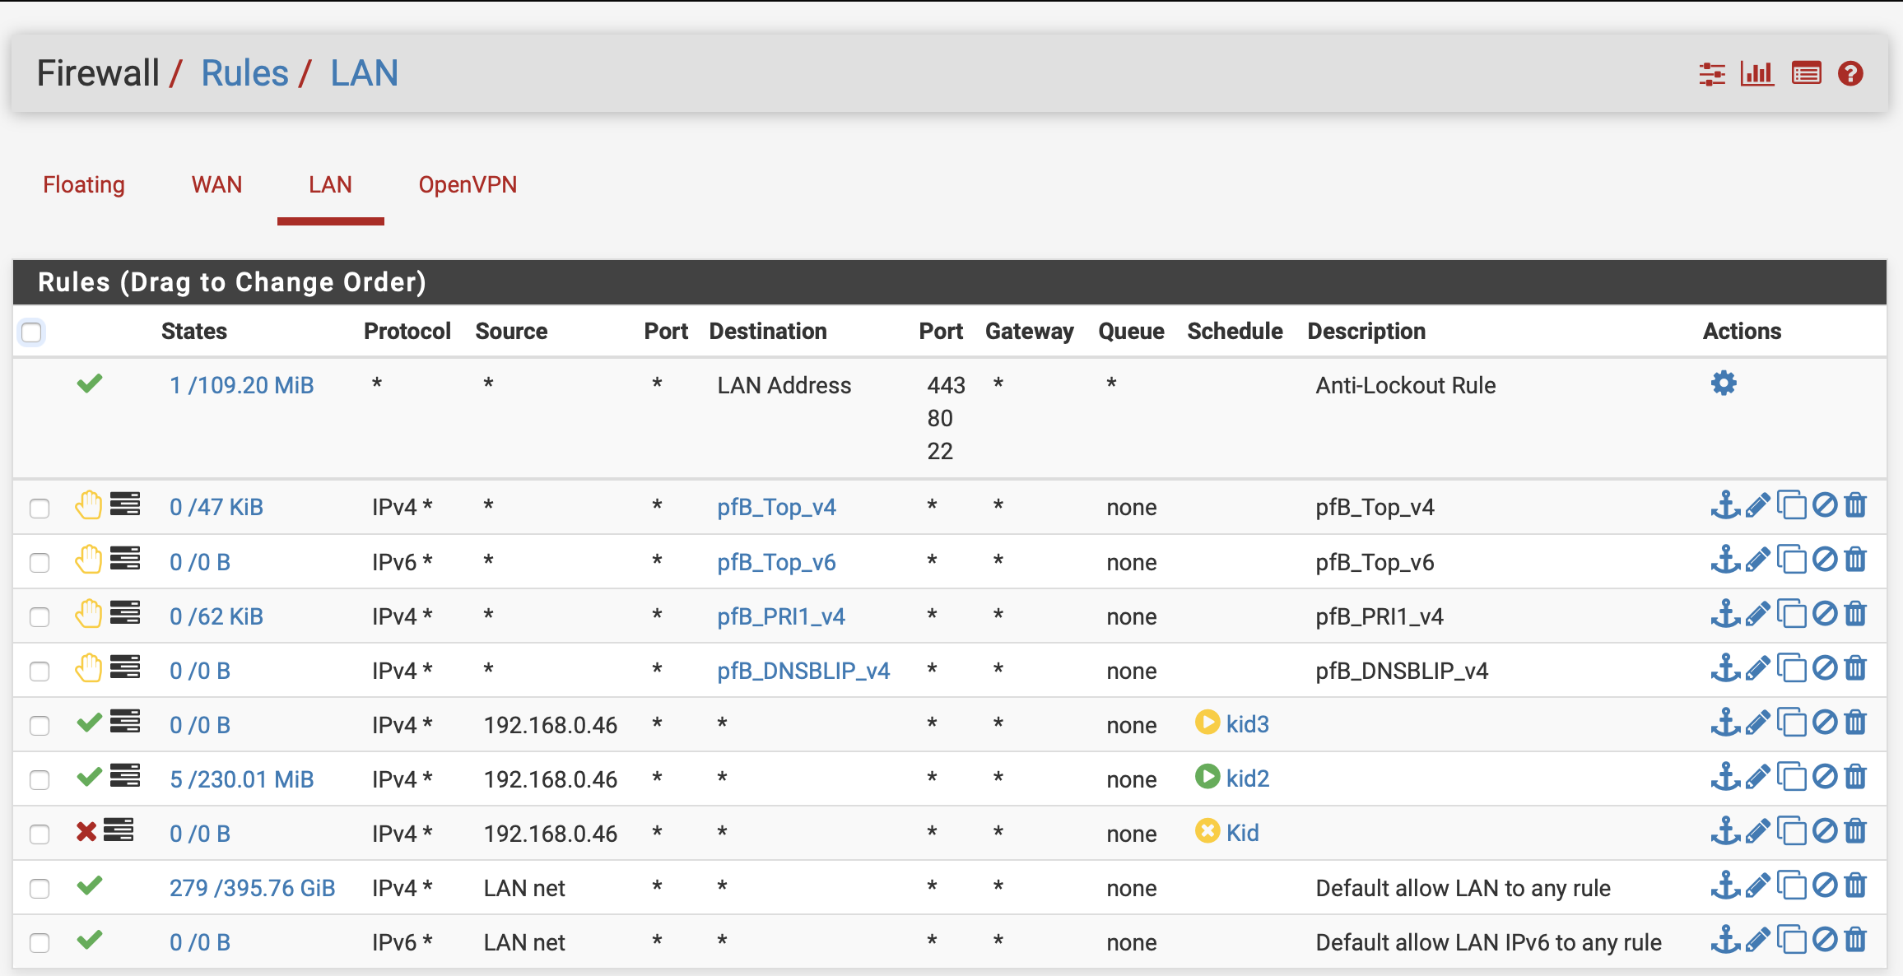
Task: Toggle the select-all rules checkbox
Action: [31, 332]
